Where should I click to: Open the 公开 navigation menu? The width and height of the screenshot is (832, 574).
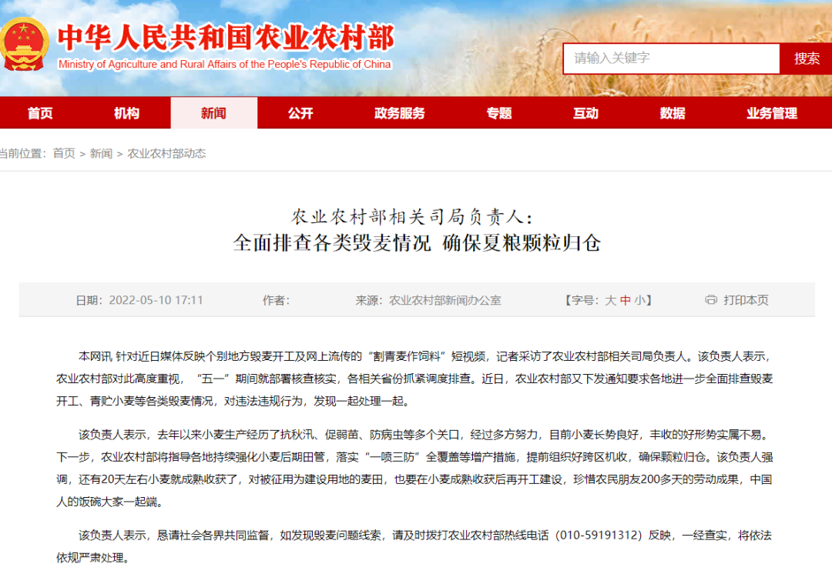(x=300, y=112)
